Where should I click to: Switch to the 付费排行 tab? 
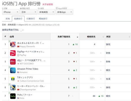coord(31,19)
